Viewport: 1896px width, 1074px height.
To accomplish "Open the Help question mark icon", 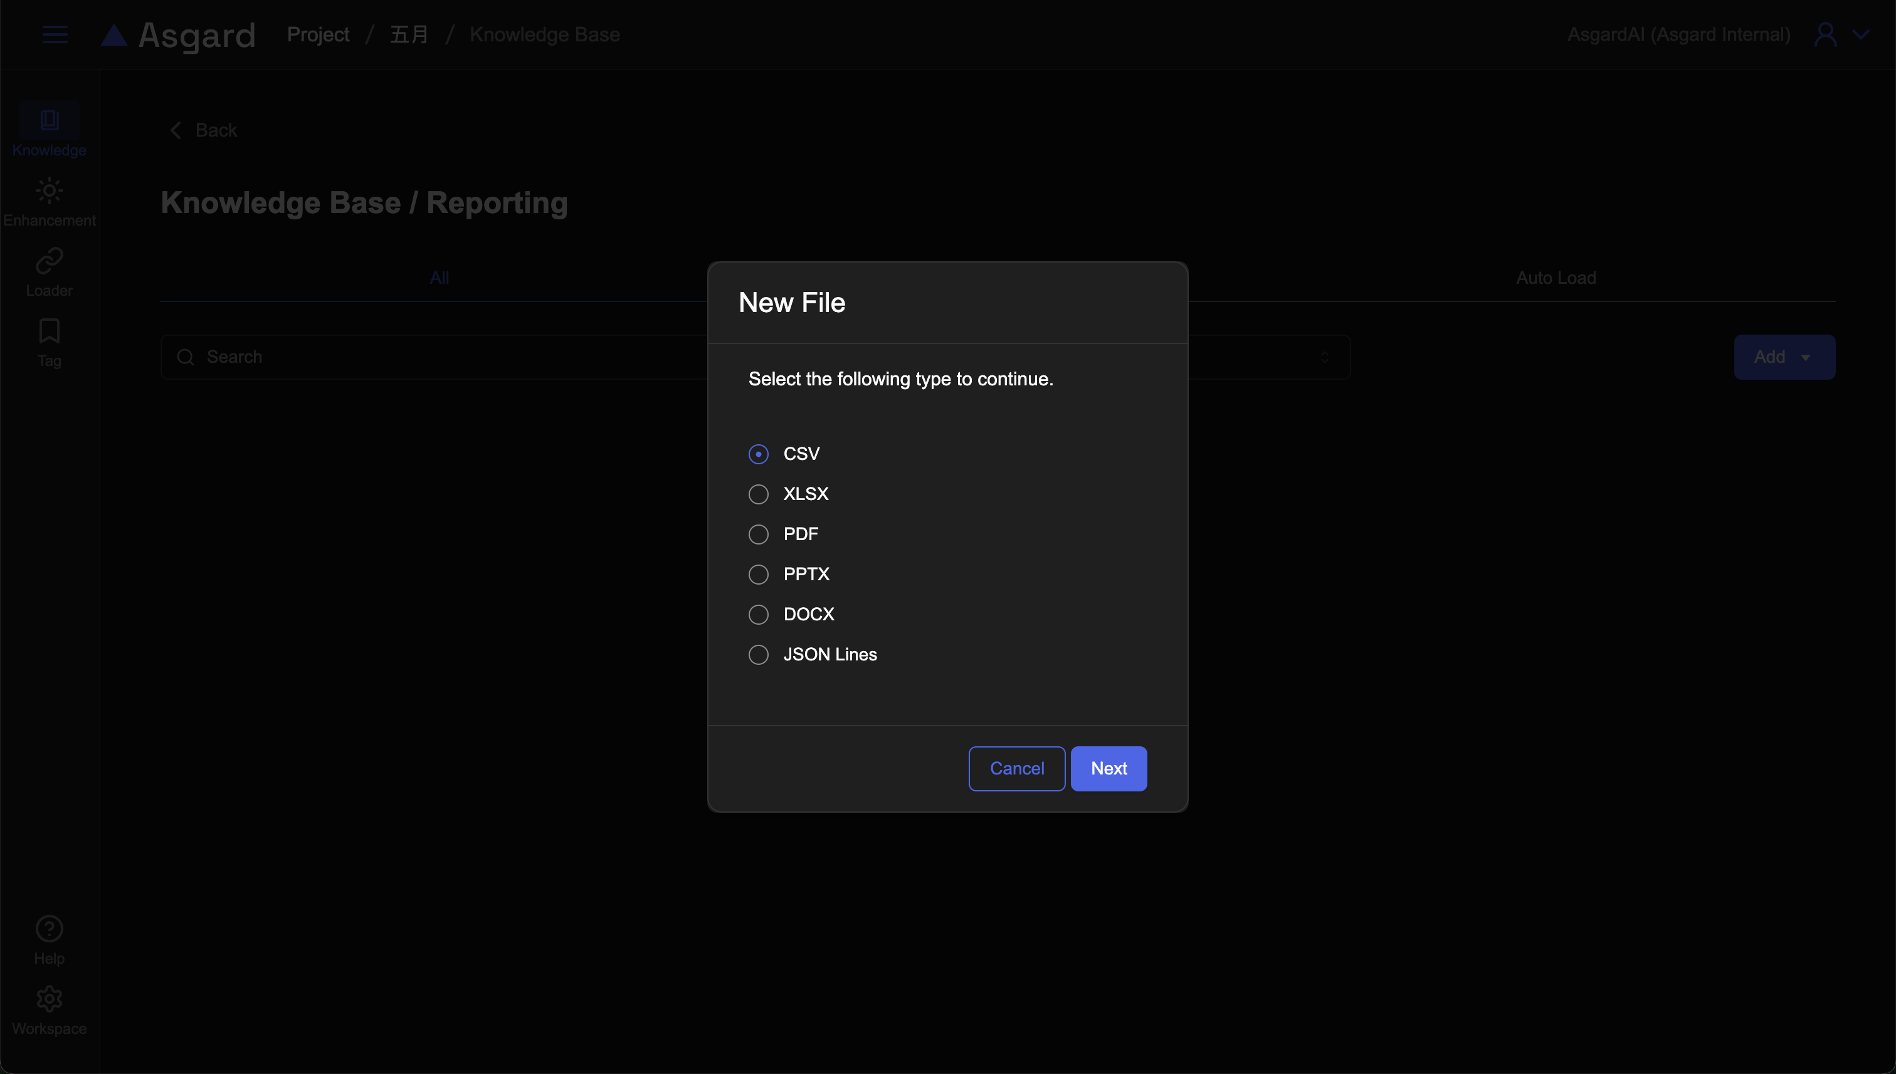I will click(49, 929).
